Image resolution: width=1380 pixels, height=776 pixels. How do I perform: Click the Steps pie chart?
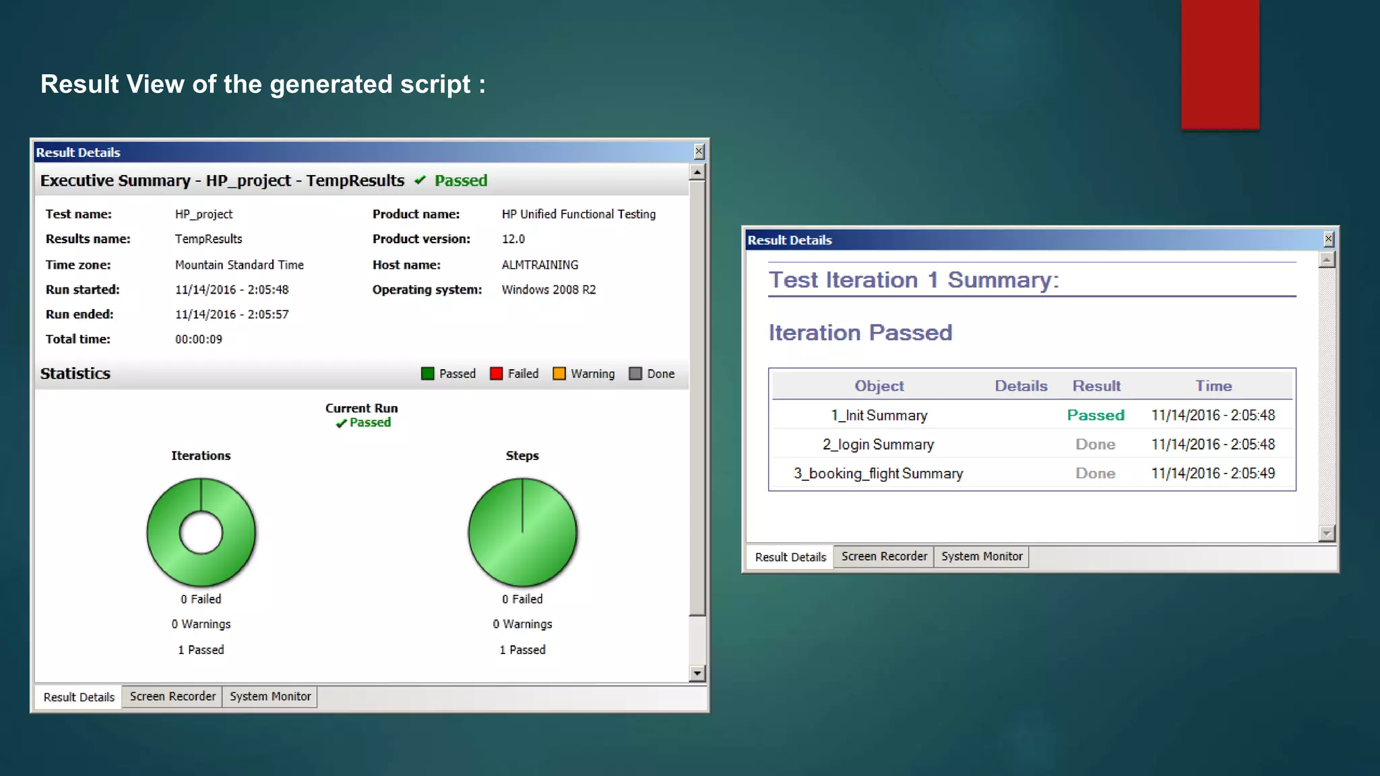click(523, 532)
